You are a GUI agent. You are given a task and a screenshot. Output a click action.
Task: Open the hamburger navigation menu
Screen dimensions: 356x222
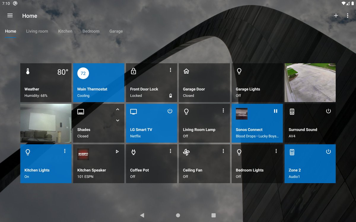coord(10,16)
